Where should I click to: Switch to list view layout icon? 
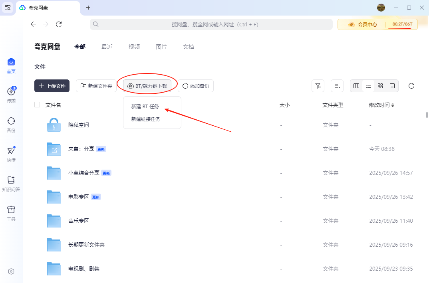click(368, 86)
